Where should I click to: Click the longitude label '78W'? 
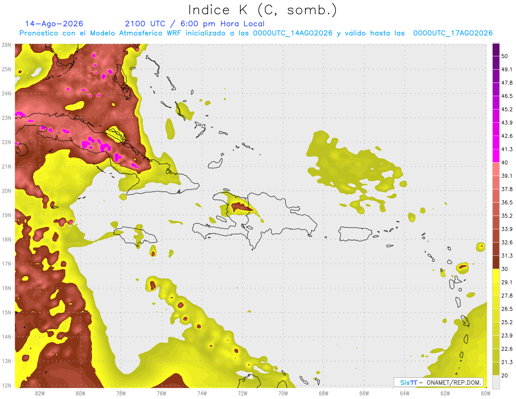[121, 393]
